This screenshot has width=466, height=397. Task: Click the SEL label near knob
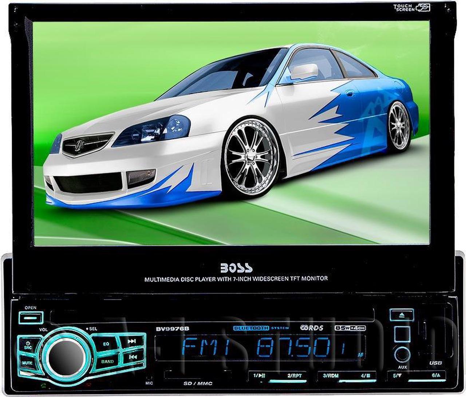pos(91,329)
